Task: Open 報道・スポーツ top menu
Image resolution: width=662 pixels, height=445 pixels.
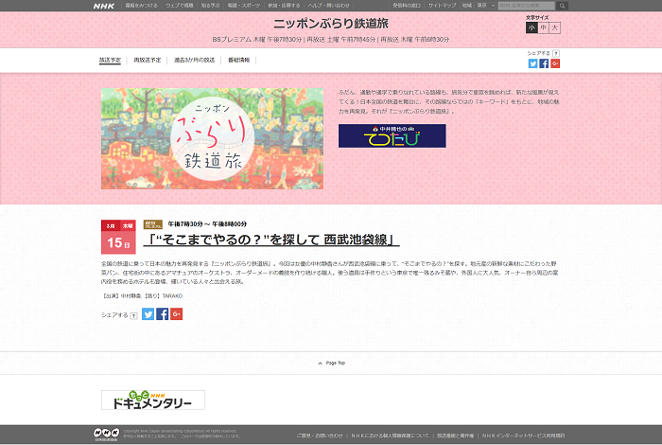Action: 244,6
